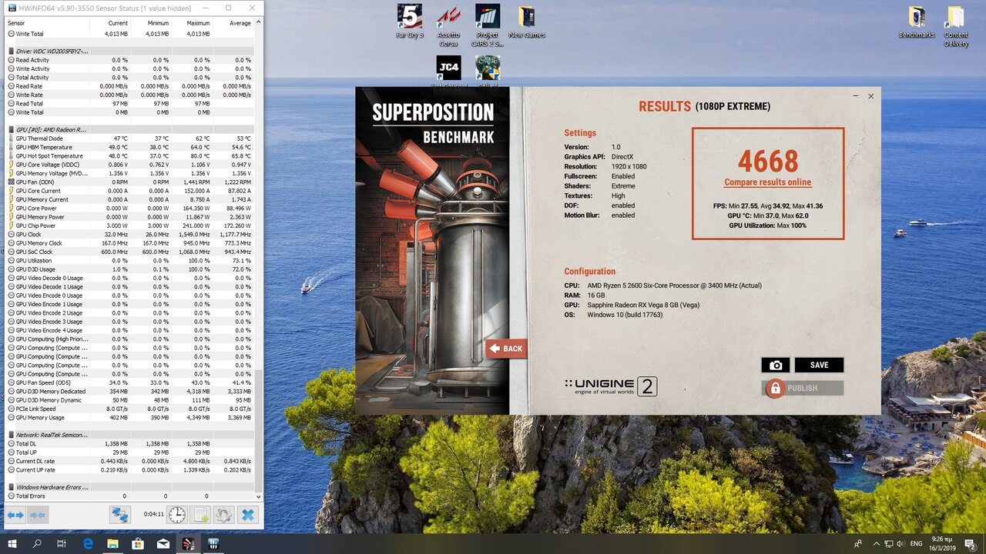This screenshot has height=554, width=986.
Task: Select the Current DL rate row
Action: click(129, 461)
